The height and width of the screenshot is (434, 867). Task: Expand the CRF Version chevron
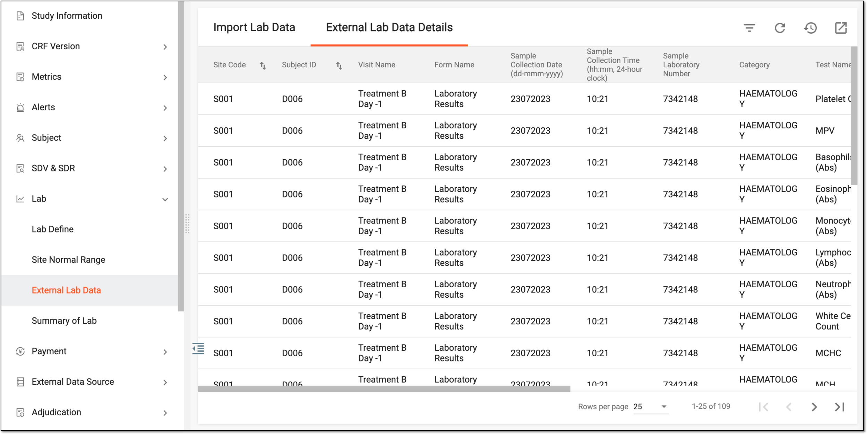click(165, 47)
